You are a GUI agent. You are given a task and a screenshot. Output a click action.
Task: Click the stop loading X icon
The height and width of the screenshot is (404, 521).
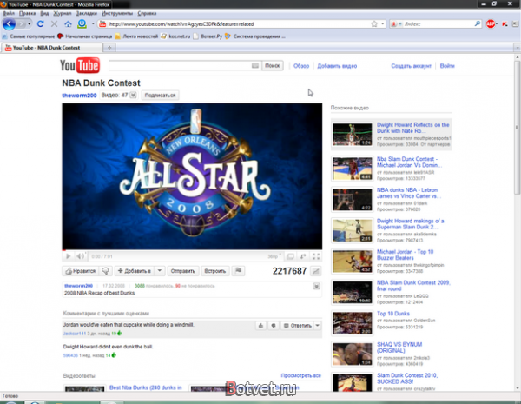click(54, 24)
